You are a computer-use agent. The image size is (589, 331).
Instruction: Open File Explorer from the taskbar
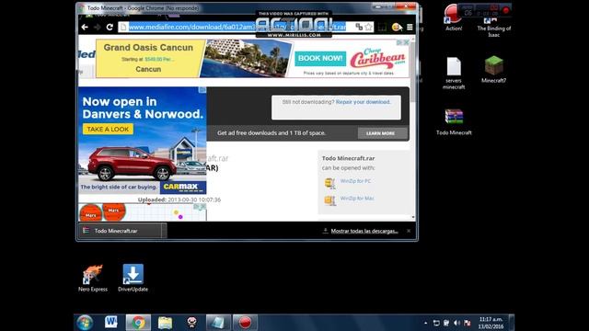[165, 323]
